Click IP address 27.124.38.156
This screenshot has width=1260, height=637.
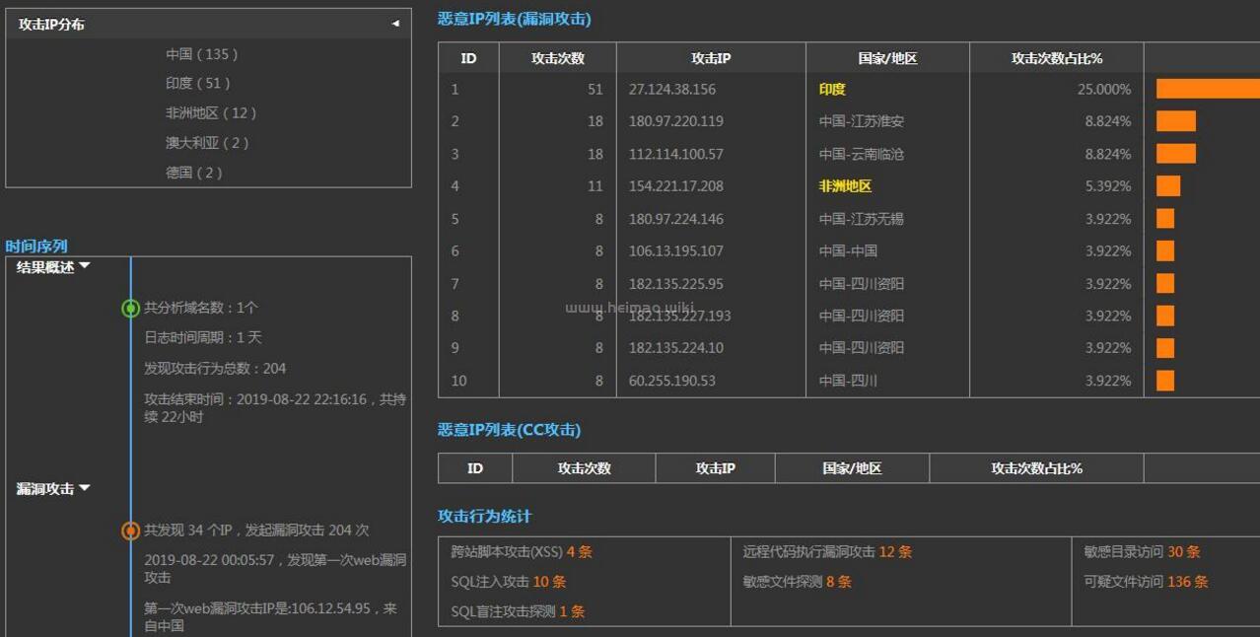[672, 90]
